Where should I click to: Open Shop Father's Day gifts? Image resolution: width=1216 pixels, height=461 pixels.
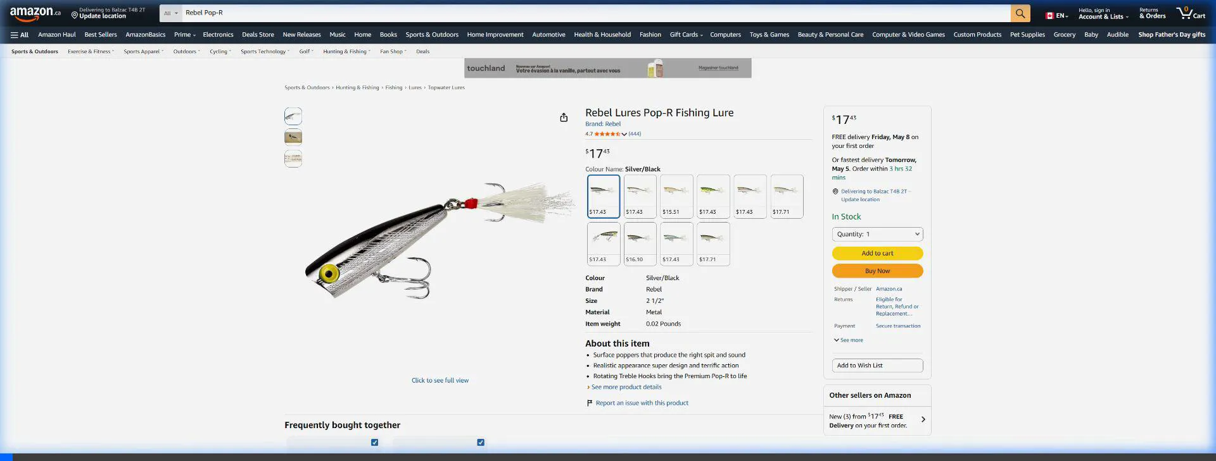pyautogui.click(x=1172, y=35)
